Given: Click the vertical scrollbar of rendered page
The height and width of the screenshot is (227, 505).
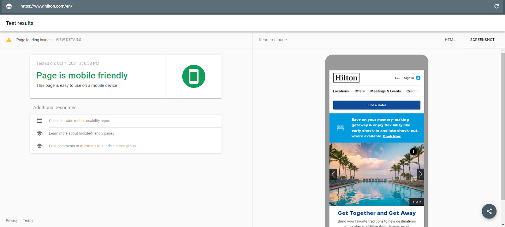Looking at the screenshot, I should click(x=503, y=126).
